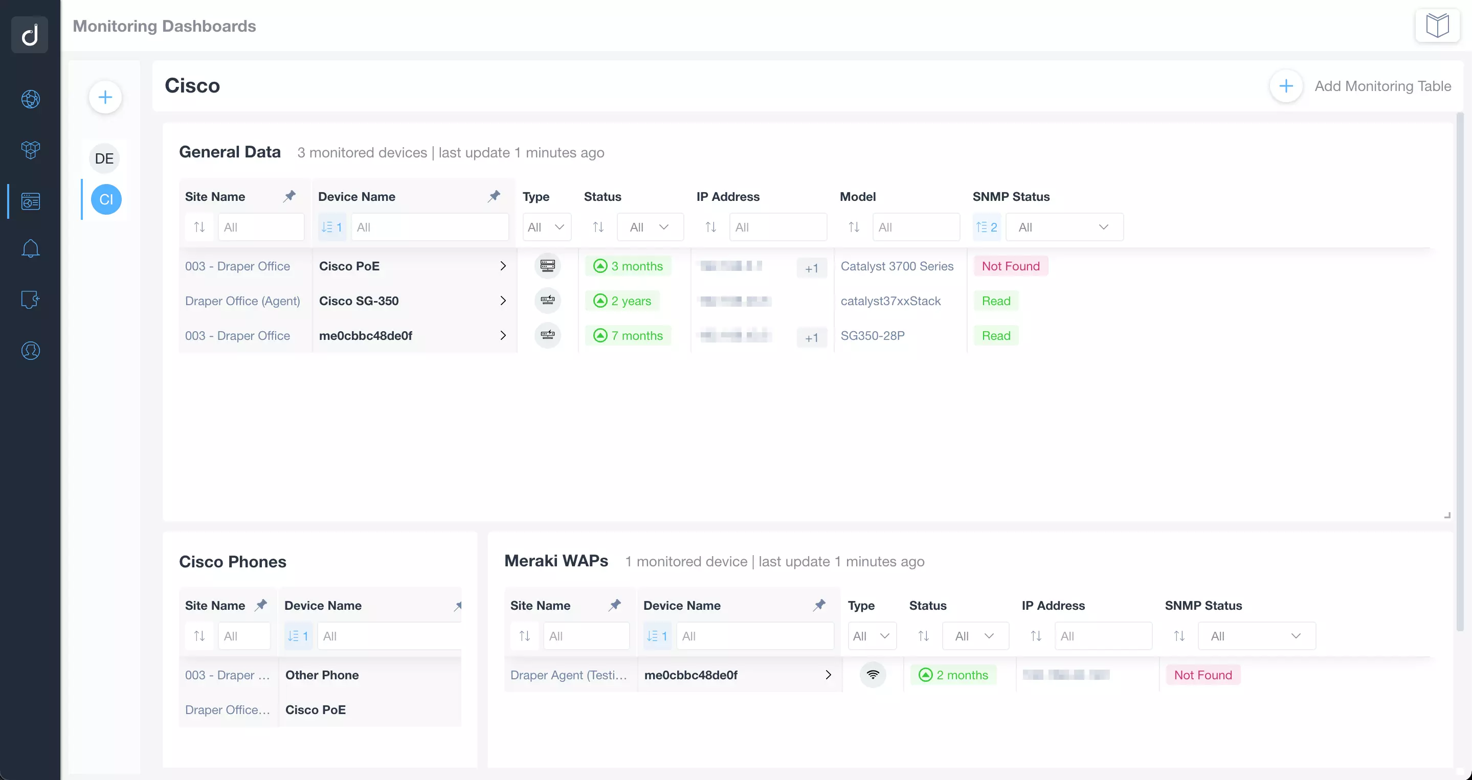Screen dimensions: 1472x780
Task: Filter General Data by Site Name field
Action: click(261, 227)
